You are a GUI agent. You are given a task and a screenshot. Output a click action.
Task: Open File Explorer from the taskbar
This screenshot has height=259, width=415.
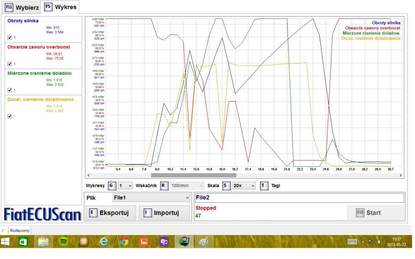(x=43, y=242)
